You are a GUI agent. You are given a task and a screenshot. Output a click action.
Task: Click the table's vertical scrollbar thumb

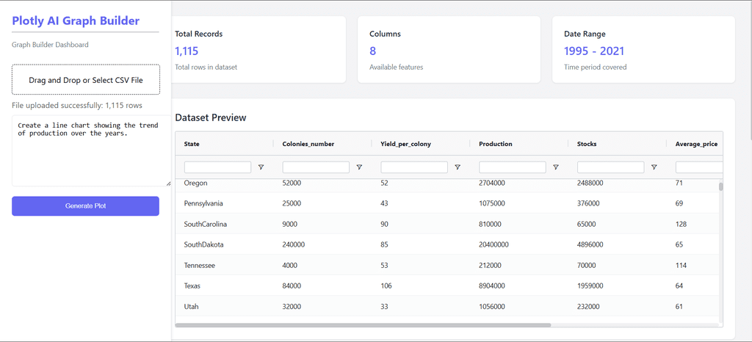click(720, 186)
